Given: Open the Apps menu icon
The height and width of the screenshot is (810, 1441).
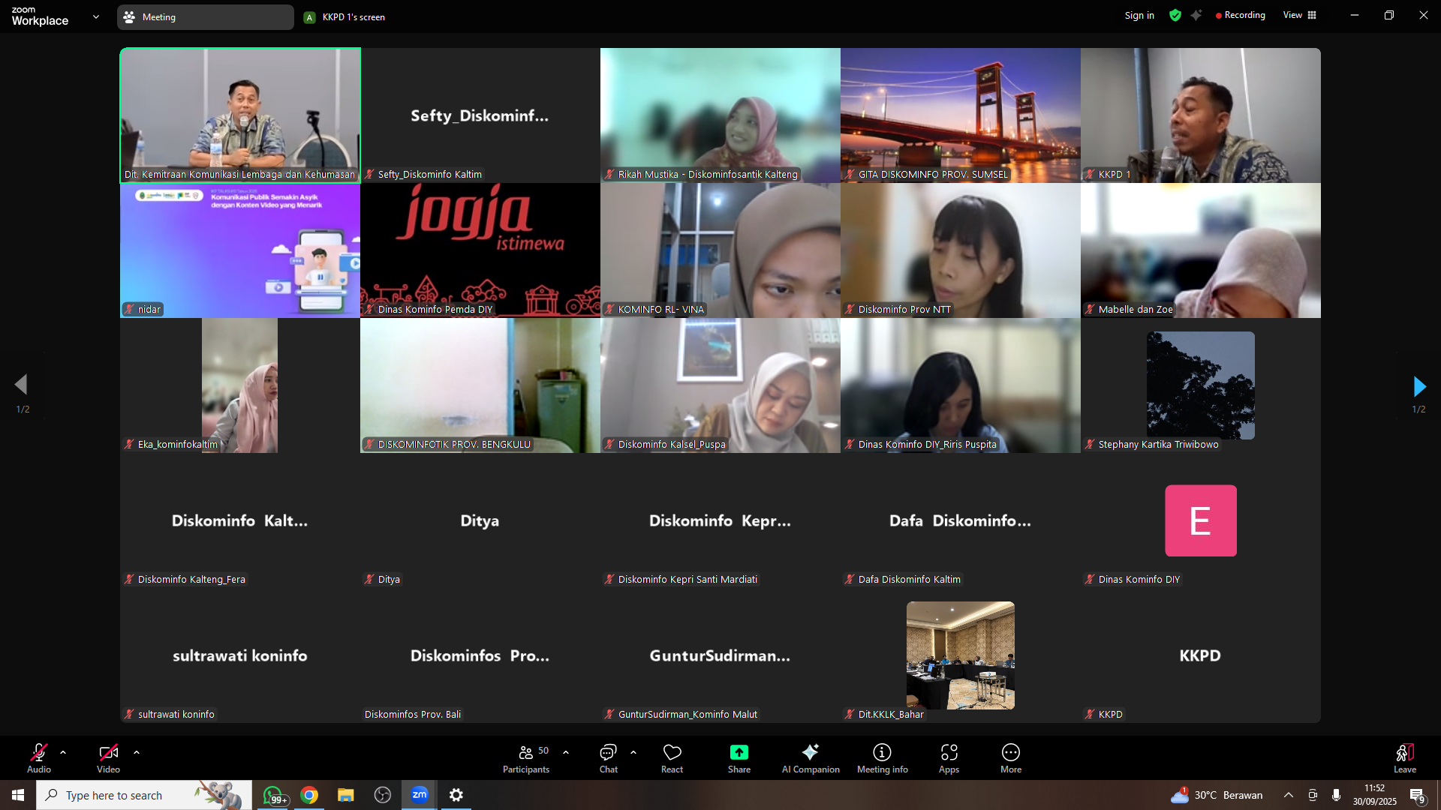Looking at the screenshot, I should point(949,752).
